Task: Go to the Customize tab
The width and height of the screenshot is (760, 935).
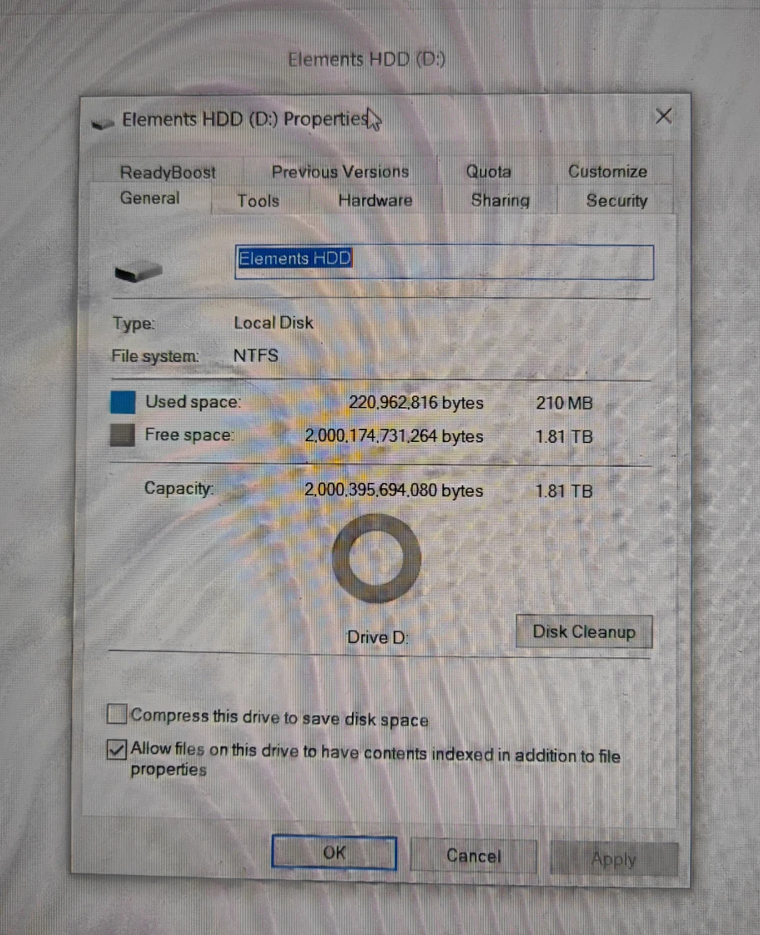Action: click(x=607, y=172)
